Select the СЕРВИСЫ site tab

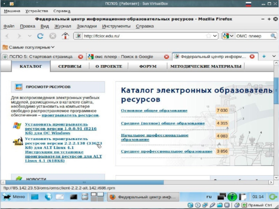click(70, 66)
